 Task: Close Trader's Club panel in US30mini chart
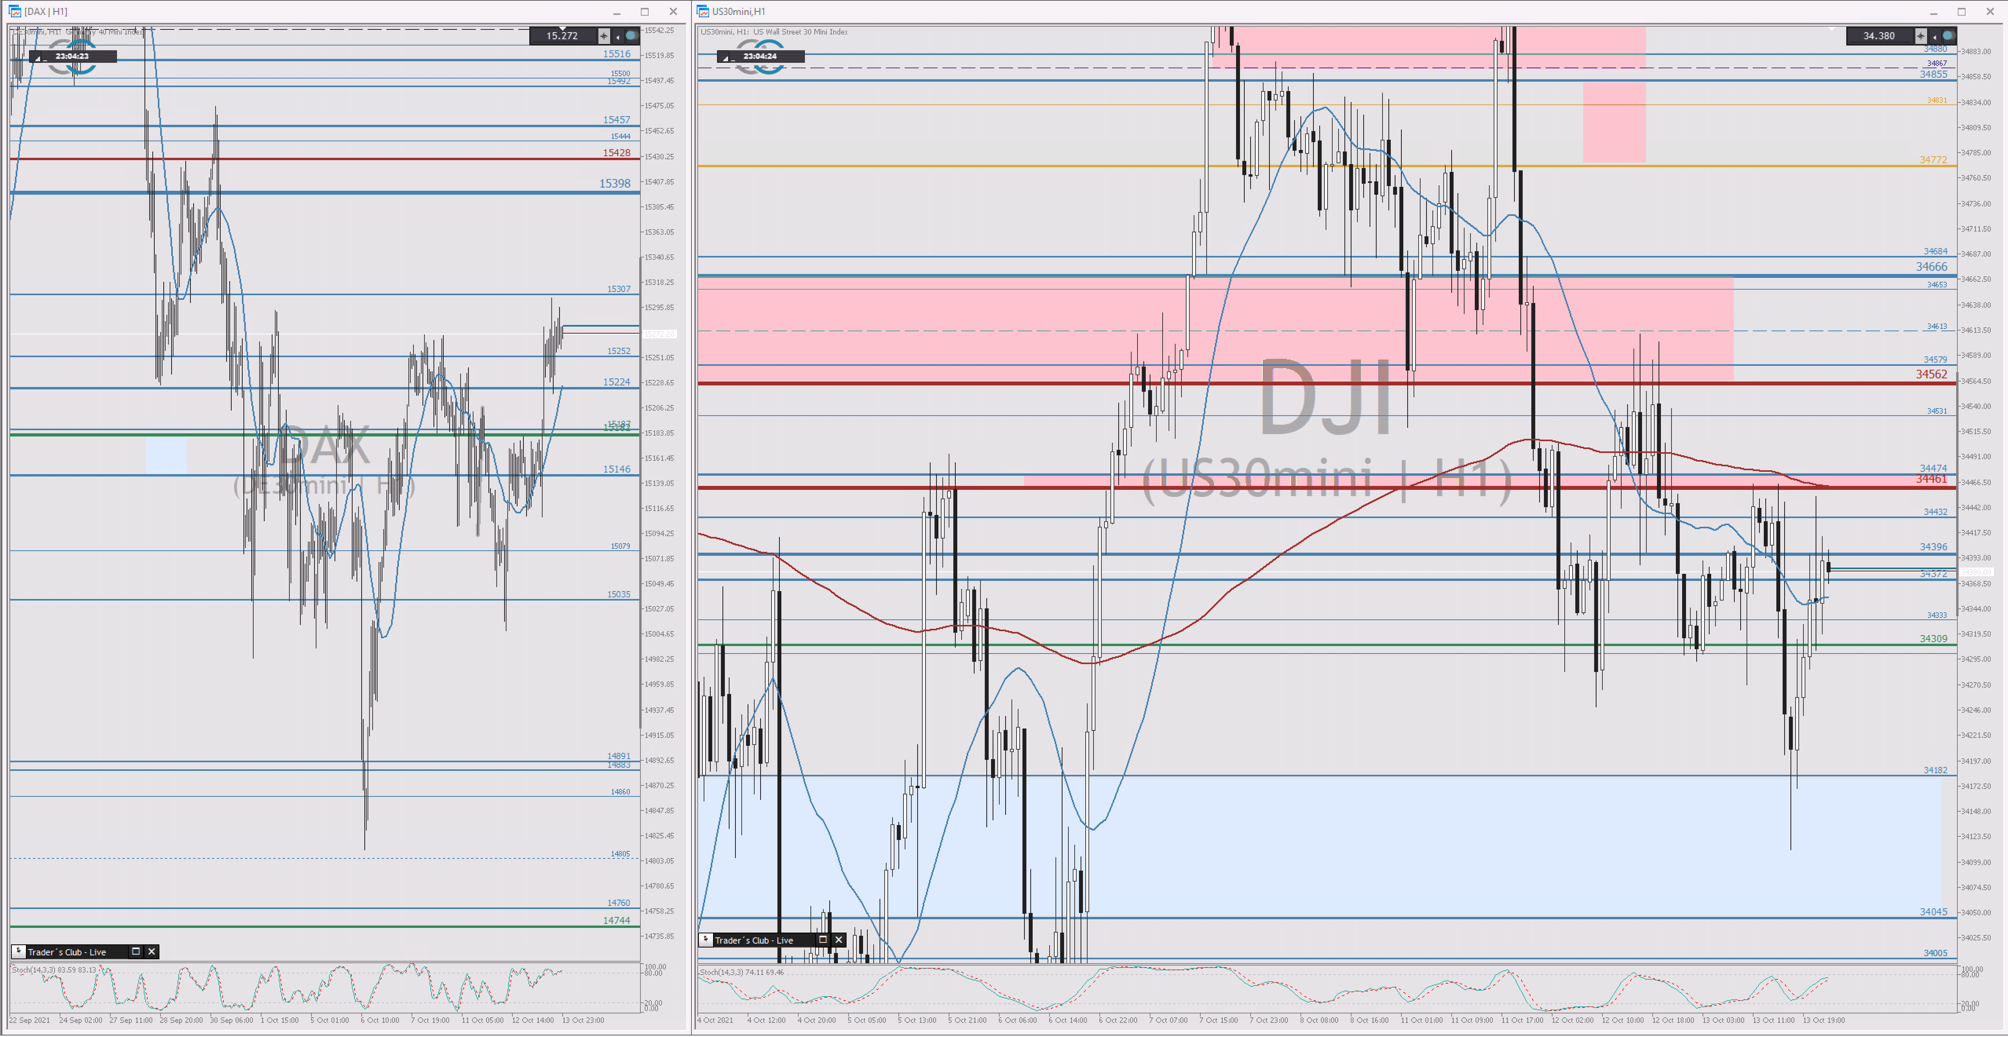839,940
